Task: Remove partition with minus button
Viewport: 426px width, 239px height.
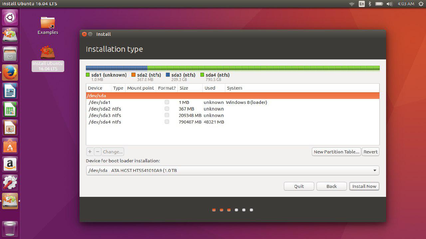Action: click(98, 152)
